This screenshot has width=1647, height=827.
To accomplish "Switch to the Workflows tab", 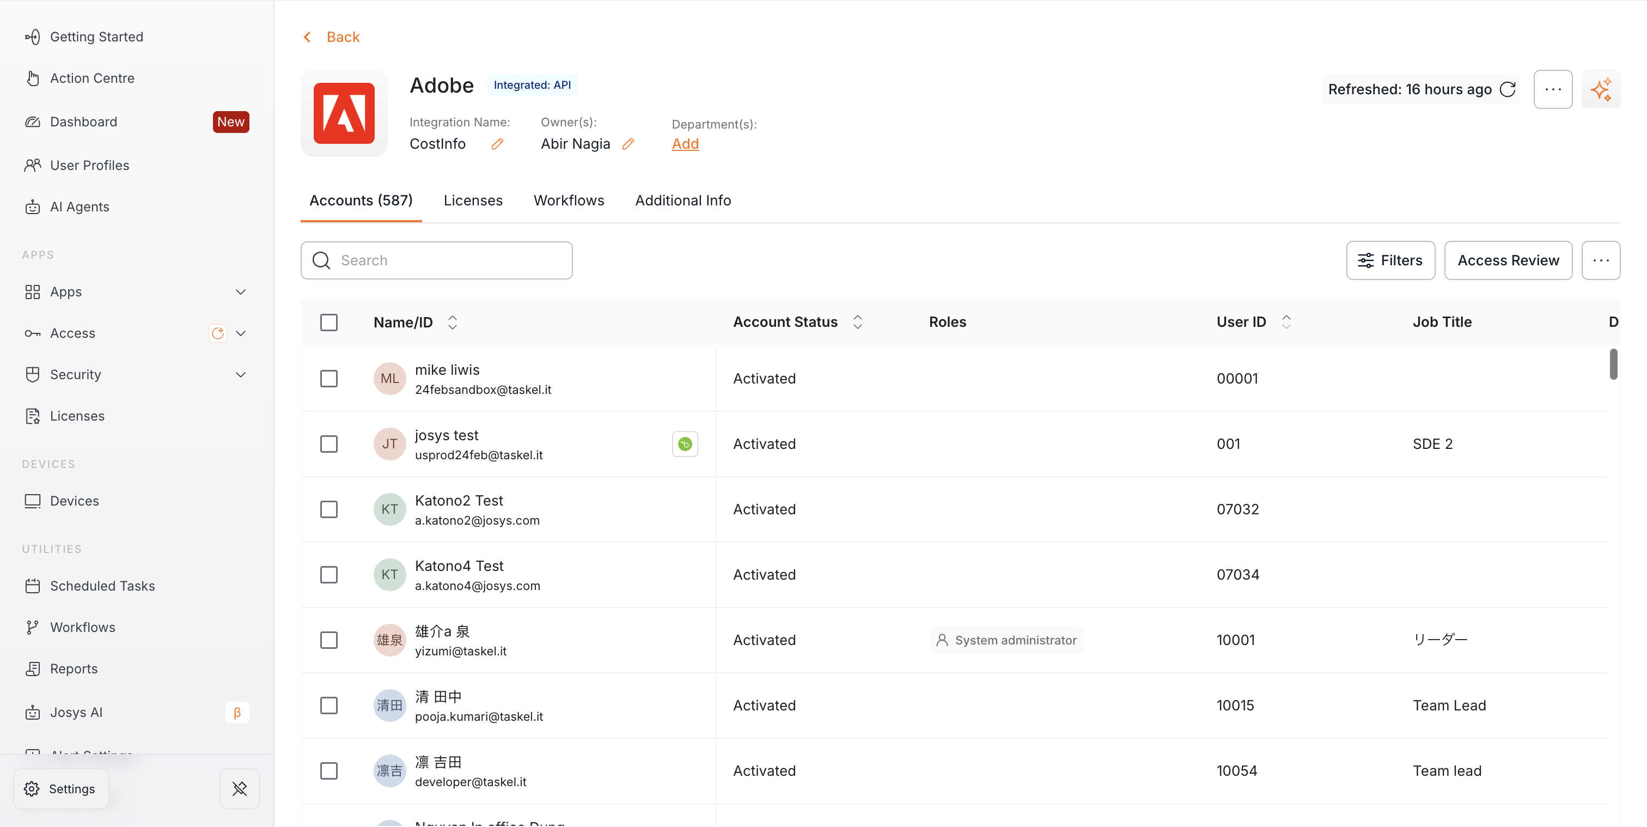I will pos(569,200).
